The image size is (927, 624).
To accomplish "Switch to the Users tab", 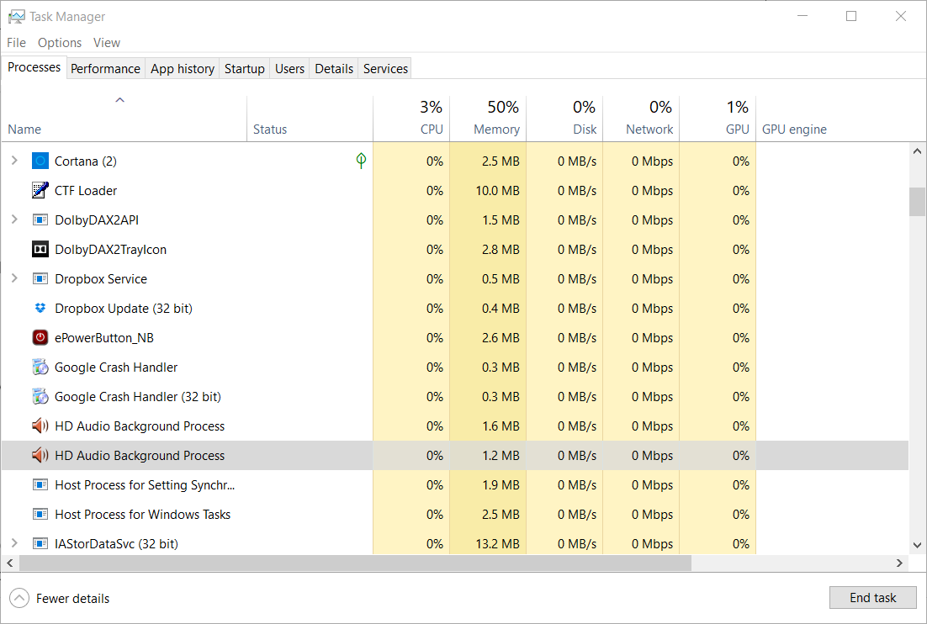I will [289, 69].
